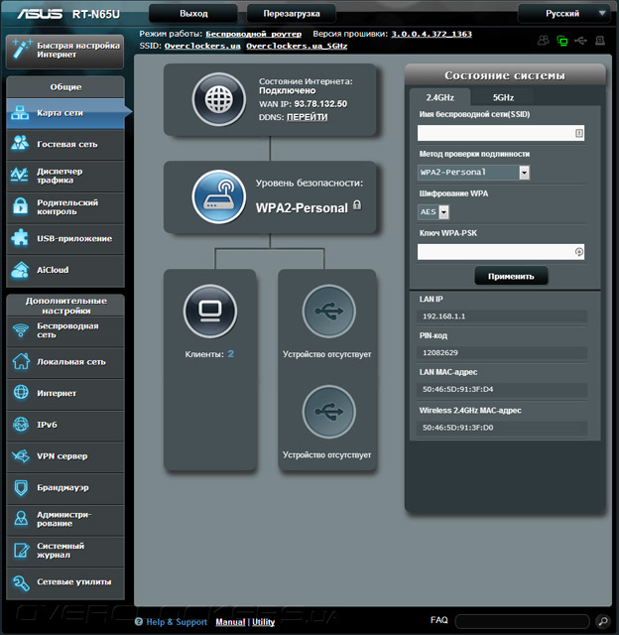Open AiCloud cloud icon
619x635 pixels.
point(20,270)
